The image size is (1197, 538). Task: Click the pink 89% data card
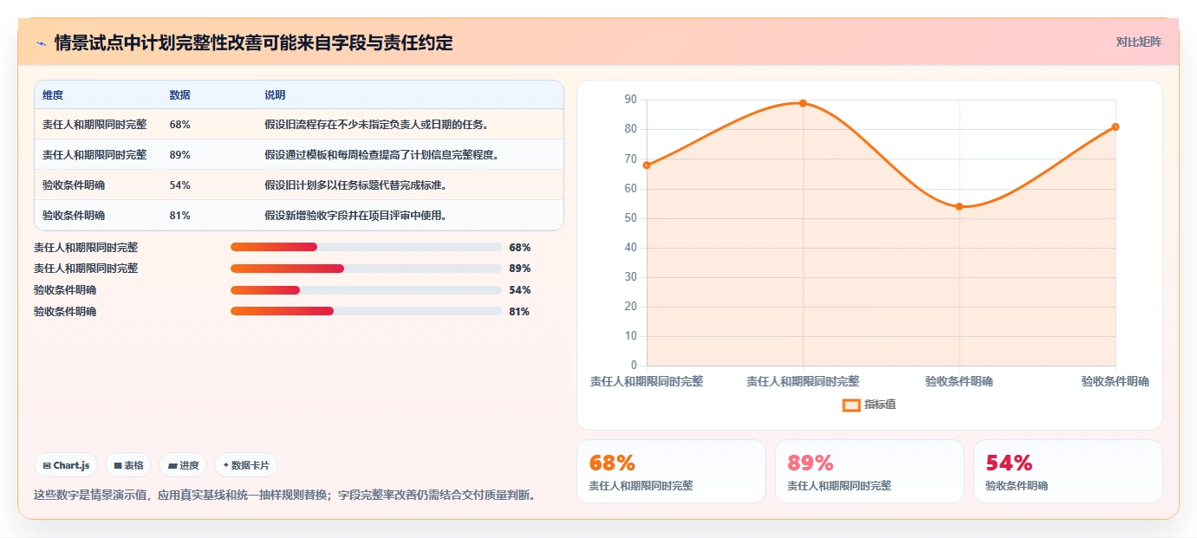point(869,471)
